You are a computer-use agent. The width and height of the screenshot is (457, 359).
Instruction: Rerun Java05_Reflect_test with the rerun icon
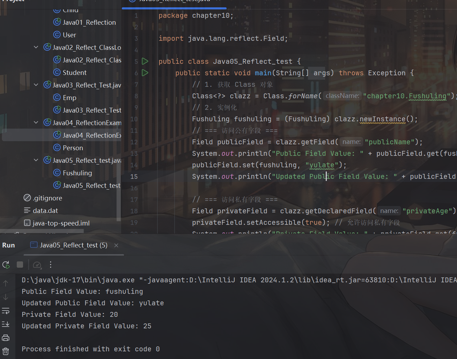[x=6, y=265]
